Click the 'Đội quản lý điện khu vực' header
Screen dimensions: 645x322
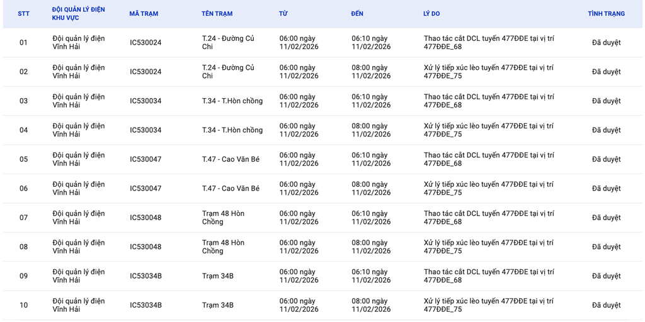click(78, 14)
